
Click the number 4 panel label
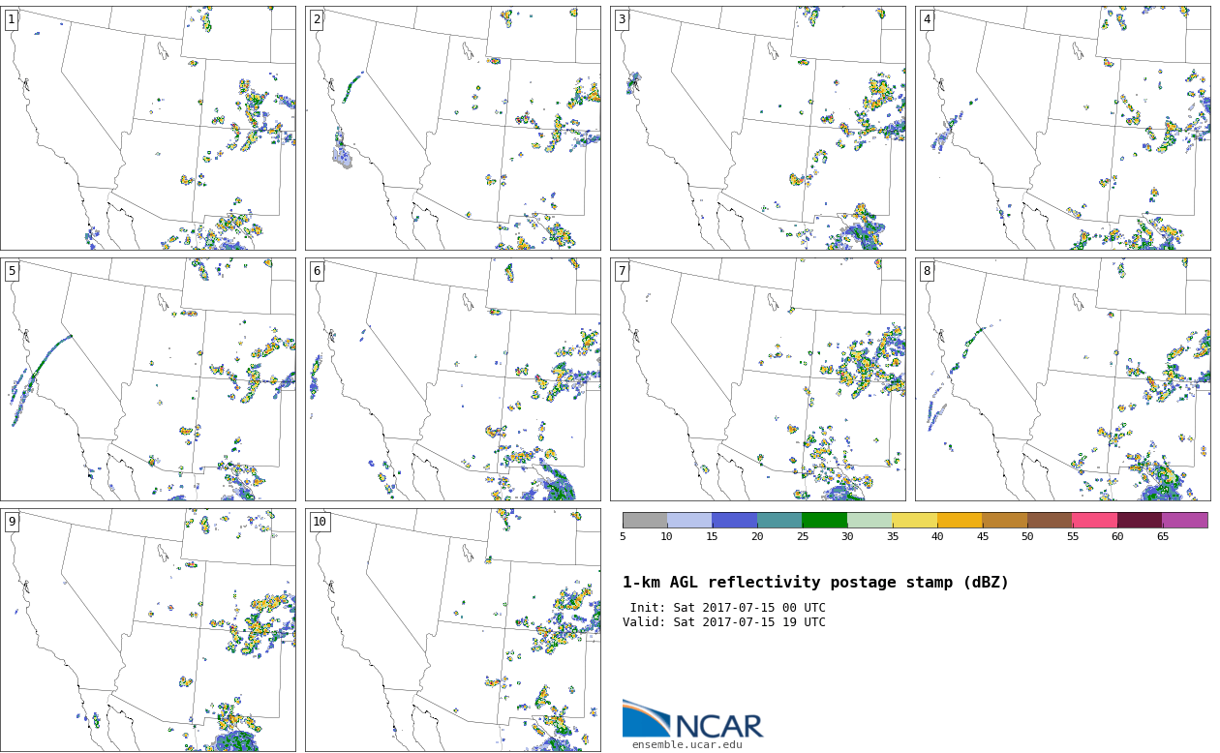[927, 19]
